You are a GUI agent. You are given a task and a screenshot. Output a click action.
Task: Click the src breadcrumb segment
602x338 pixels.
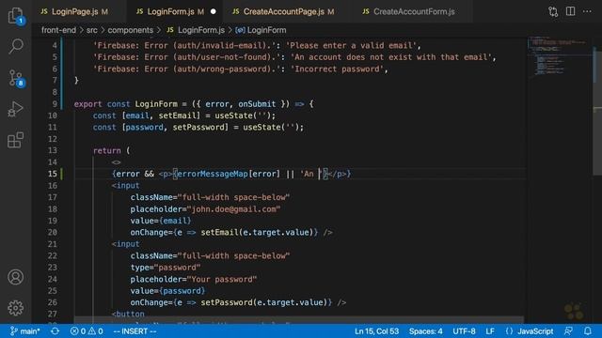(92, 30)
